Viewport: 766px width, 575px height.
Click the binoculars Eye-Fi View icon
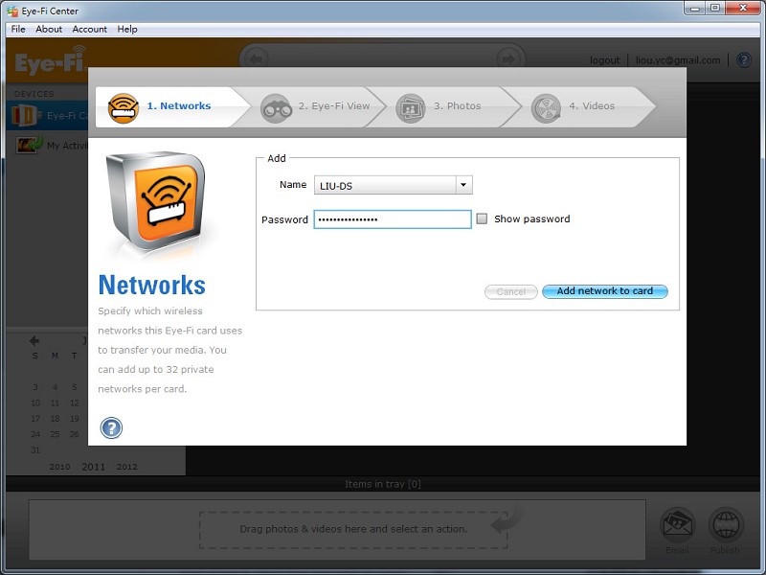point(276,108)
